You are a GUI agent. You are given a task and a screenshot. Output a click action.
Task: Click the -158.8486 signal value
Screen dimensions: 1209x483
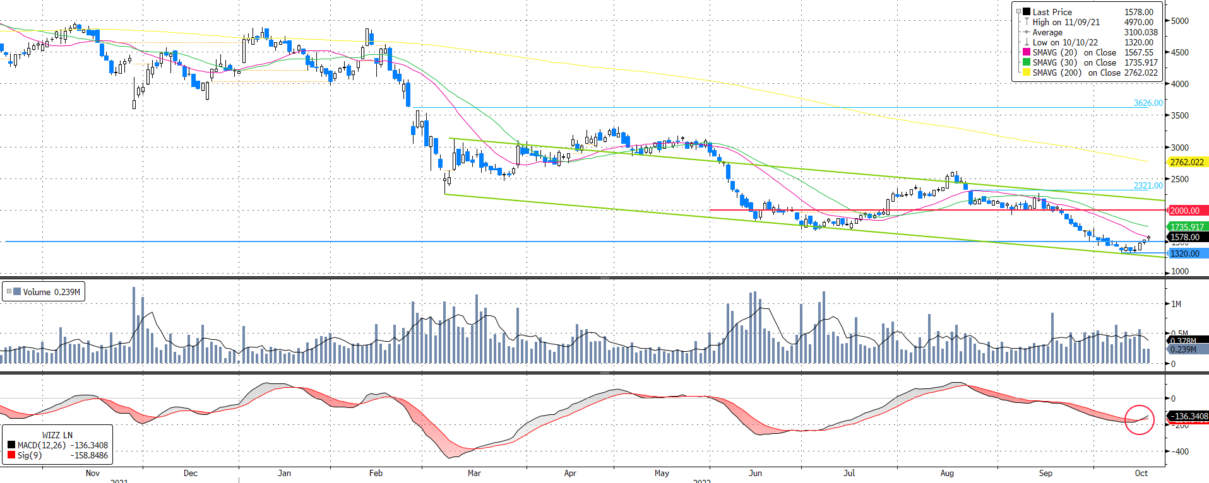coord(89,455)
